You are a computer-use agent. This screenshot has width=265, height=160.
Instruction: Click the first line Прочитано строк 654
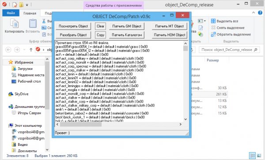(82, 43)
